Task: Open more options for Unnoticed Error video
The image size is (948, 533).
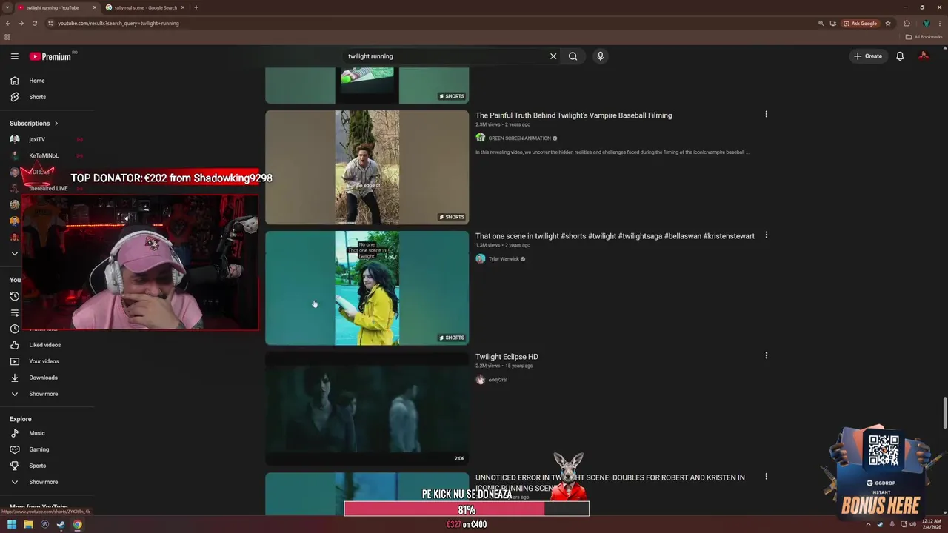Action: [x=766, y=476]
